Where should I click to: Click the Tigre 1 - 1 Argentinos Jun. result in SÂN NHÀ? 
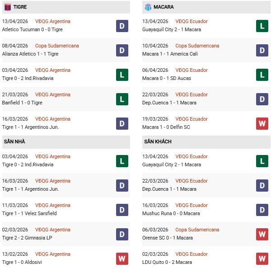pyautogui.click(x=30, y=189)
